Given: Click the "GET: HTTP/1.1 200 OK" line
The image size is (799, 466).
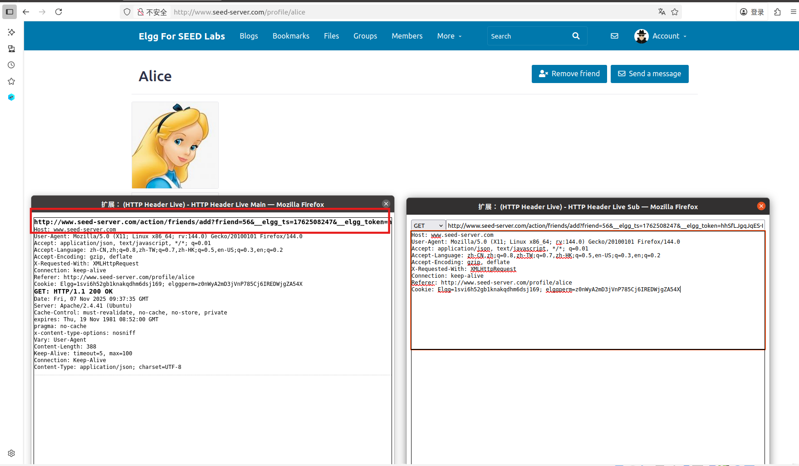Looking at the screenshot, I should (x=74, y=291).
